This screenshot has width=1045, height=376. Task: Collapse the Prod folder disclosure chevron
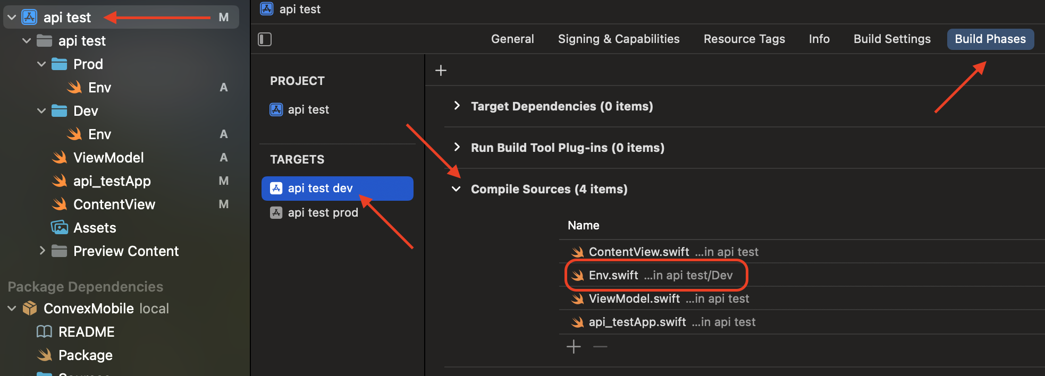[41, 64]
